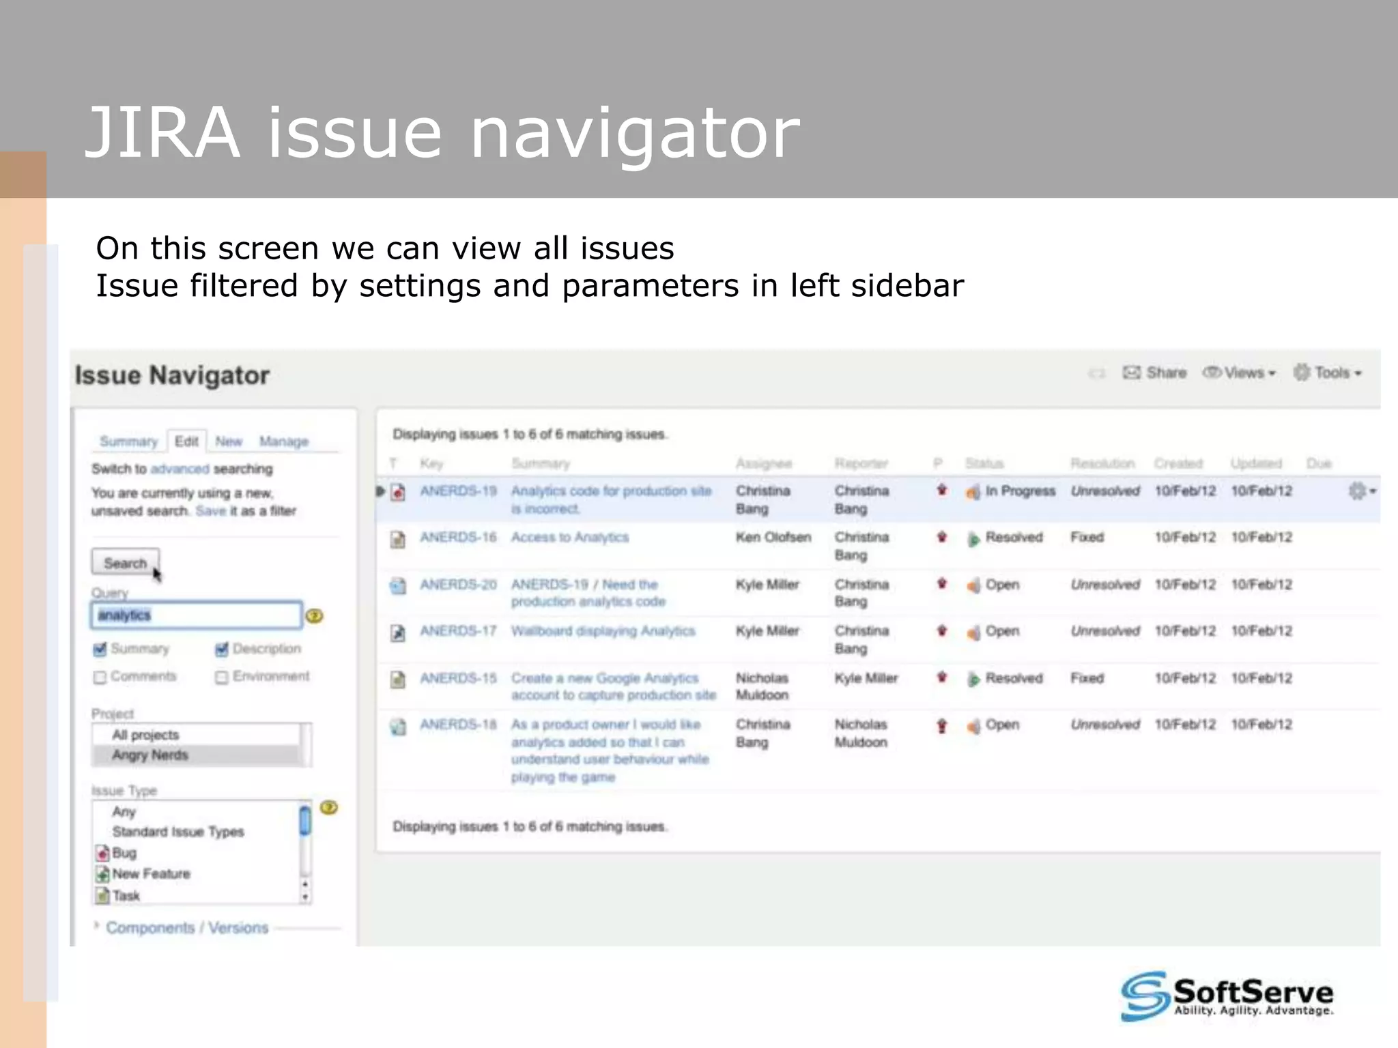Select Any in Issue Type list
Image resolution: width=1398 pixels, height=1048 pixels.
click(x=196, y=812)
